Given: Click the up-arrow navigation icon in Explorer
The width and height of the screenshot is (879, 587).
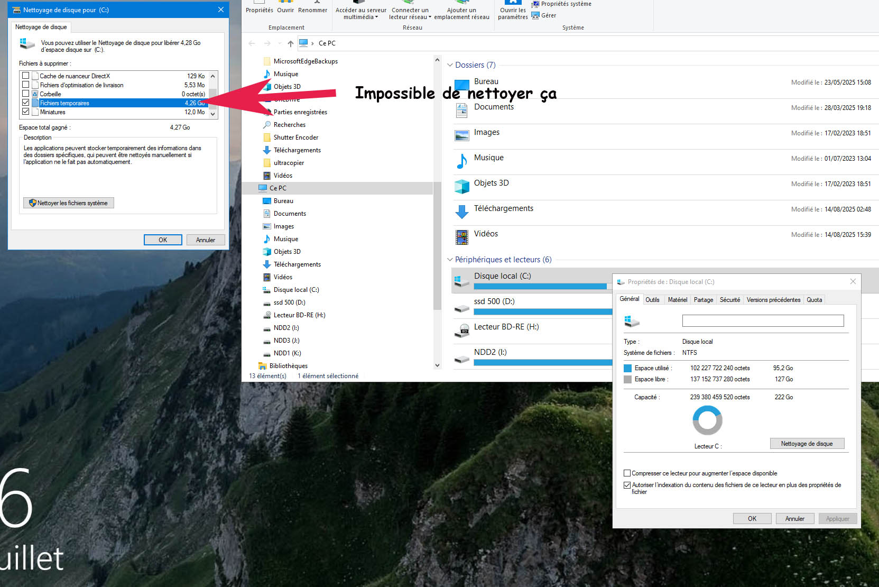Looking at the screenshot, I should pyautogui.click(x=290, y=43).
